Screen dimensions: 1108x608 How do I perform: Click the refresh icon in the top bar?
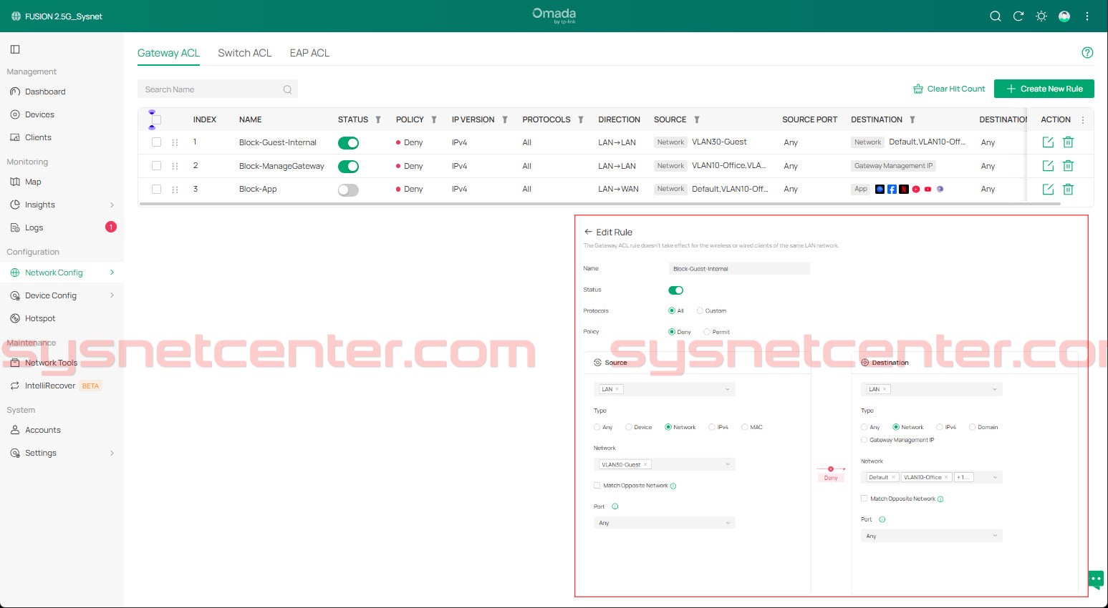pyautogui.click(x=1018, y=16)
